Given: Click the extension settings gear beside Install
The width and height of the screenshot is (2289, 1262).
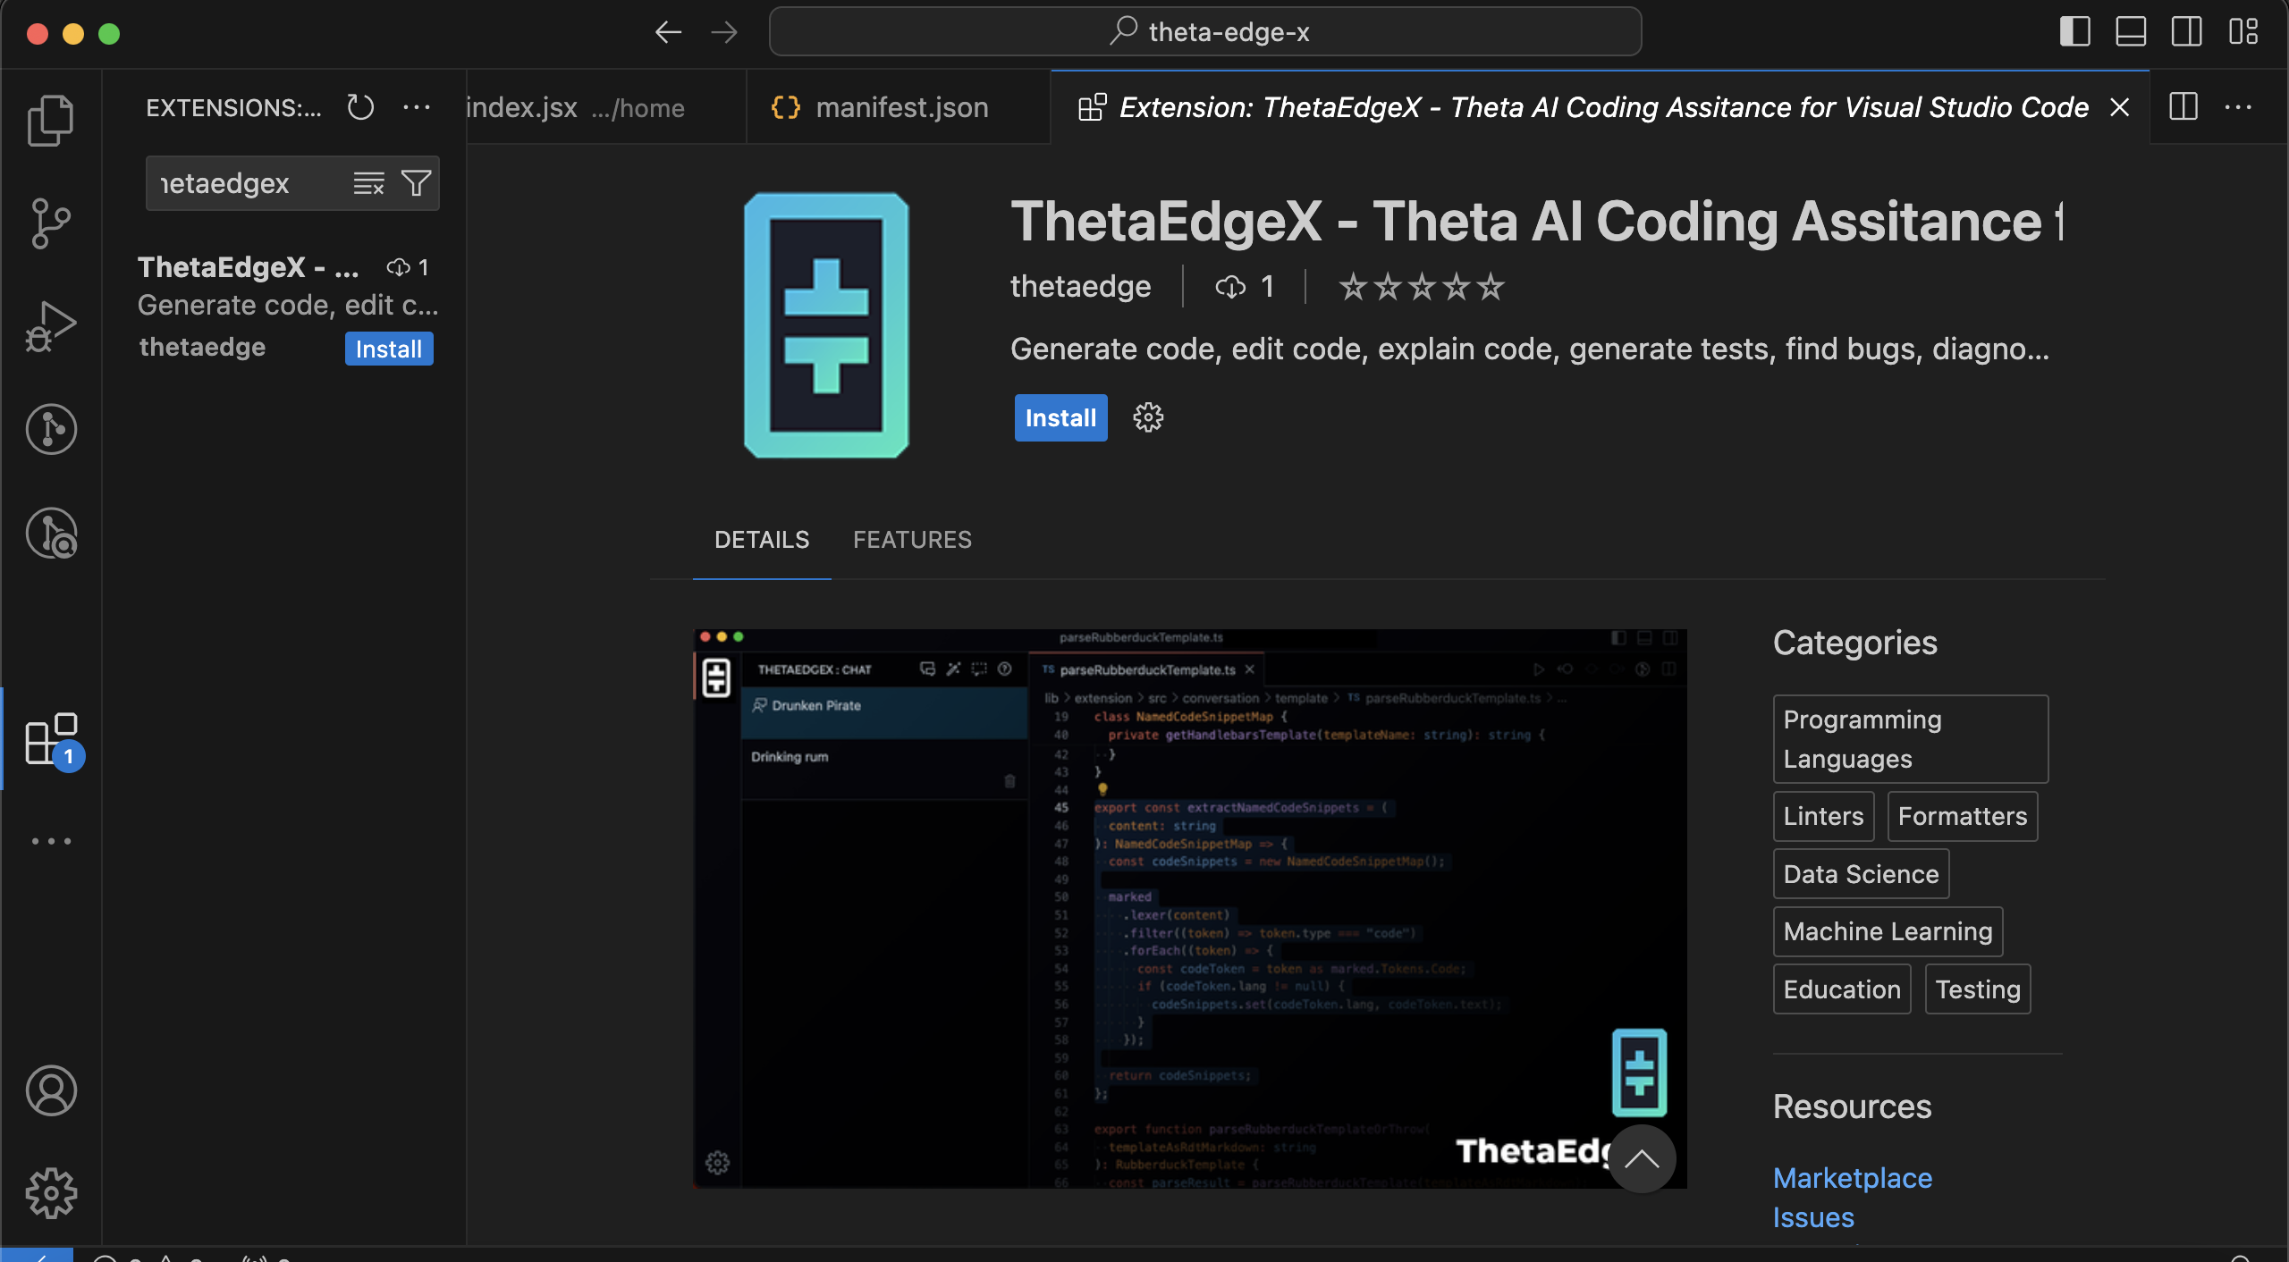Looking at the screenshot, I should 1148,417.
